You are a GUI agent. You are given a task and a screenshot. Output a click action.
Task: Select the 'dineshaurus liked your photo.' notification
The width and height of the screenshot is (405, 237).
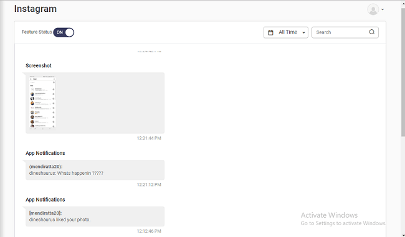click(95, 216)
